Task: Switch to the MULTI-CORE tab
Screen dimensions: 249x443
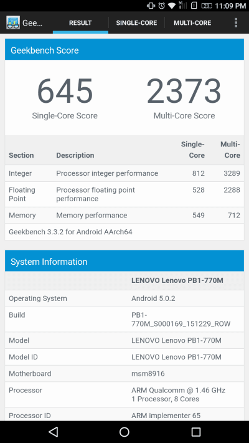Action: (x=192, y=23)
